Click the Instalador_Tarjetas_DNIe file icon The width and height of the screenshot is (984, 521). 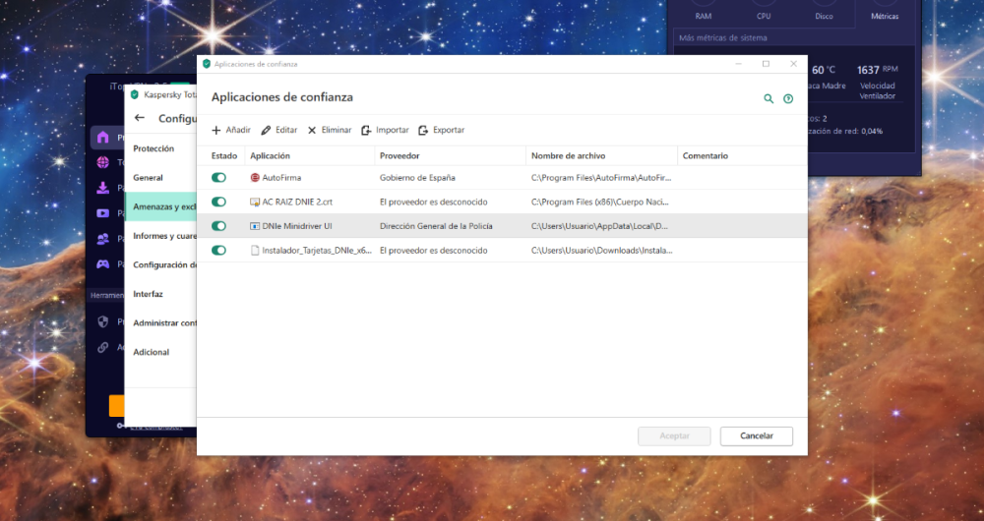tap(255, 250)
